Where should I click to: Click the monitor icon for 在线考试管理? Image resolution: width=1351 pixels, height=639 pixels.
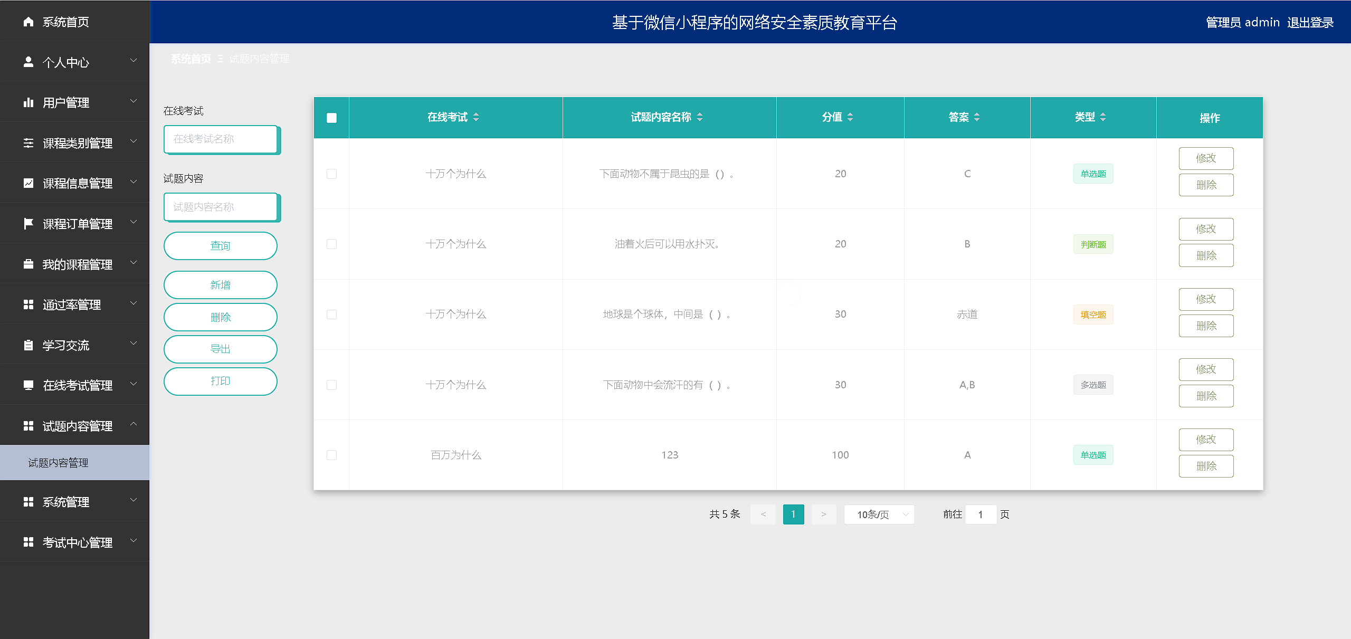coord(28,385)
